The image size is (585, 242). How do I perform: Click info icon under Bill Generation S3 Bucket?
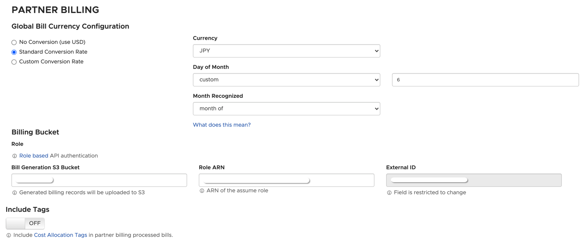click(15, 193)
